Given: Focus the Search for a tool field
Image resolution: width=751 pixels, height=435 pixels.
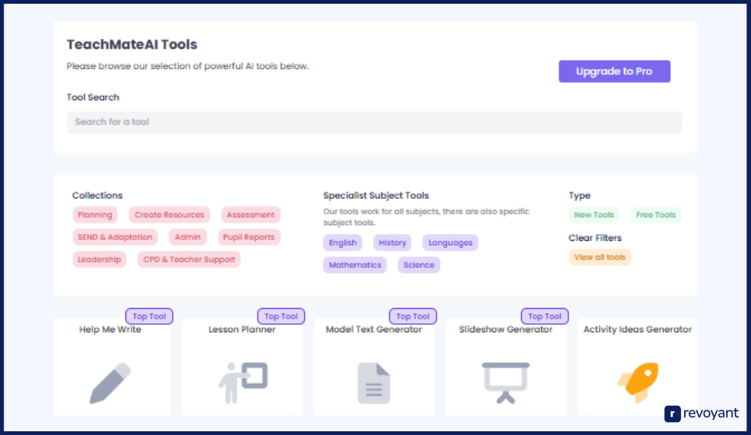Looking at the screenshot, I should 374,122.
